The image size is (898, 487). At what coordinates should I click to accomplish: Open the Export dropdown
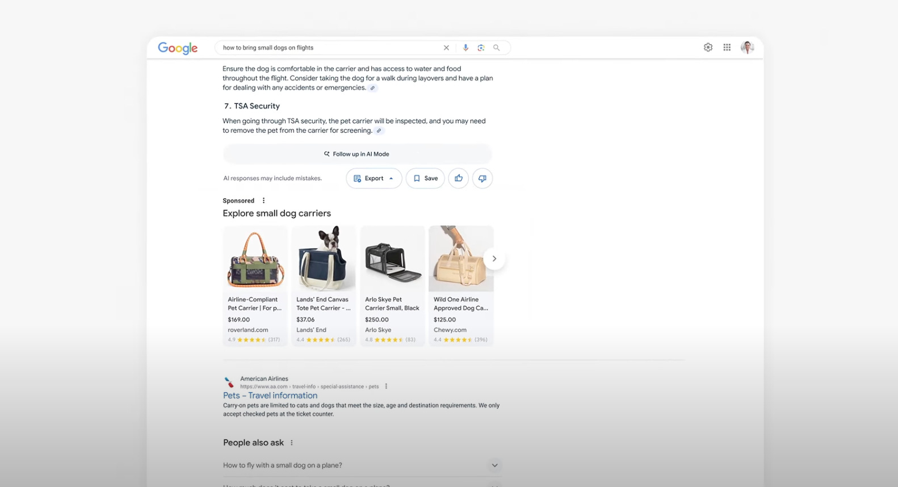click(x=374, y=178)
